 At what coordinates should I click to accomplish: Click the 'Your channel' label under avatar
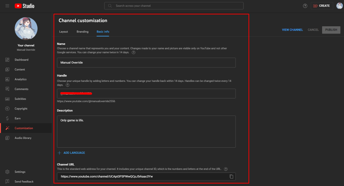click(26, 45)
